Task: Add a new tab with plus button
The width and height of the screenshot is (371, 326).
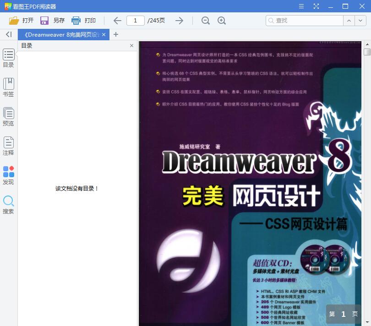Action: tap(116, 34)
